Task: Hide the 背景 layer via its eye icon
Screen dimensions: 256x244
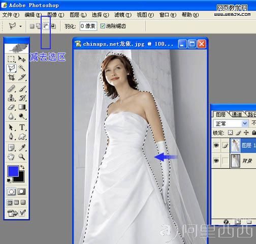Action: tap(216, 161)
